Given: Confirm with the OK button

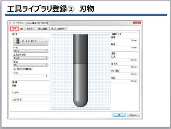Looking at the screenshot, I should pyautogui.click(x=119, y=115).
